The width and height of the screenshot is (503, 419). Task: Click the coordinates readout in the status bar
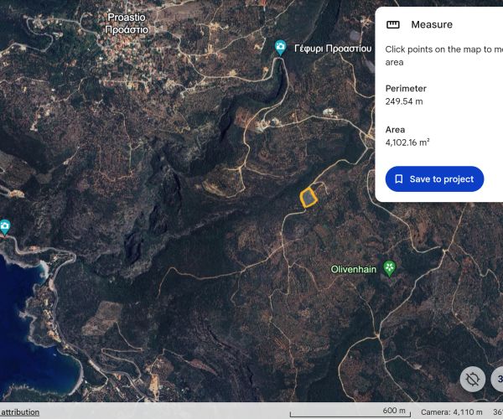(497, 412)
